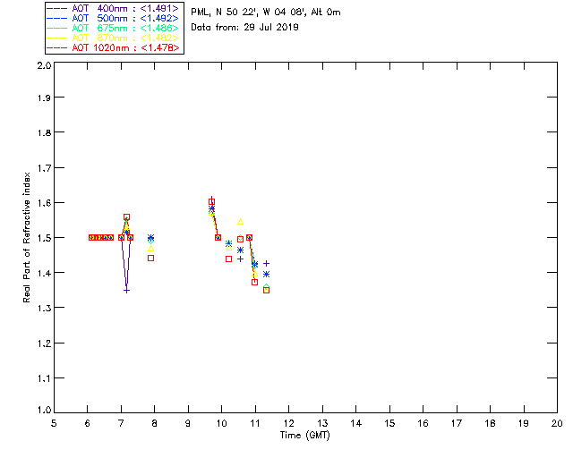Click the x-axis tick label 13
573x458 pixels.
tap(322, 423)
